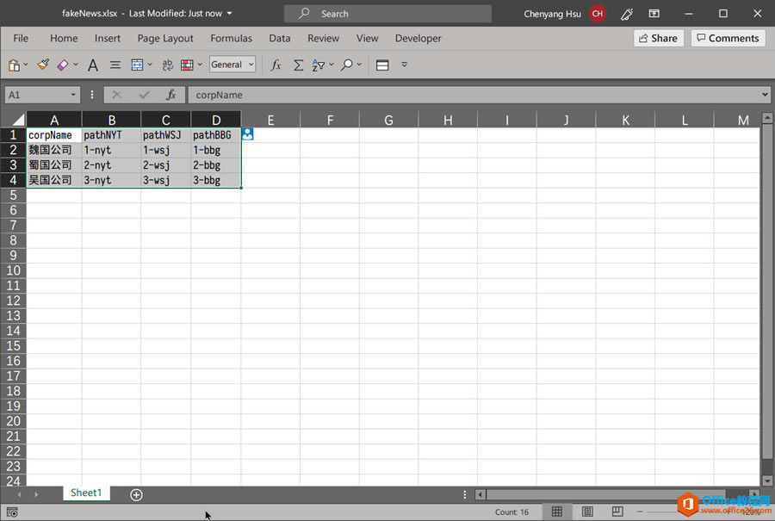Open the General number format dropdown
This screenshot has height=521, width=775.
click(232, 65)
